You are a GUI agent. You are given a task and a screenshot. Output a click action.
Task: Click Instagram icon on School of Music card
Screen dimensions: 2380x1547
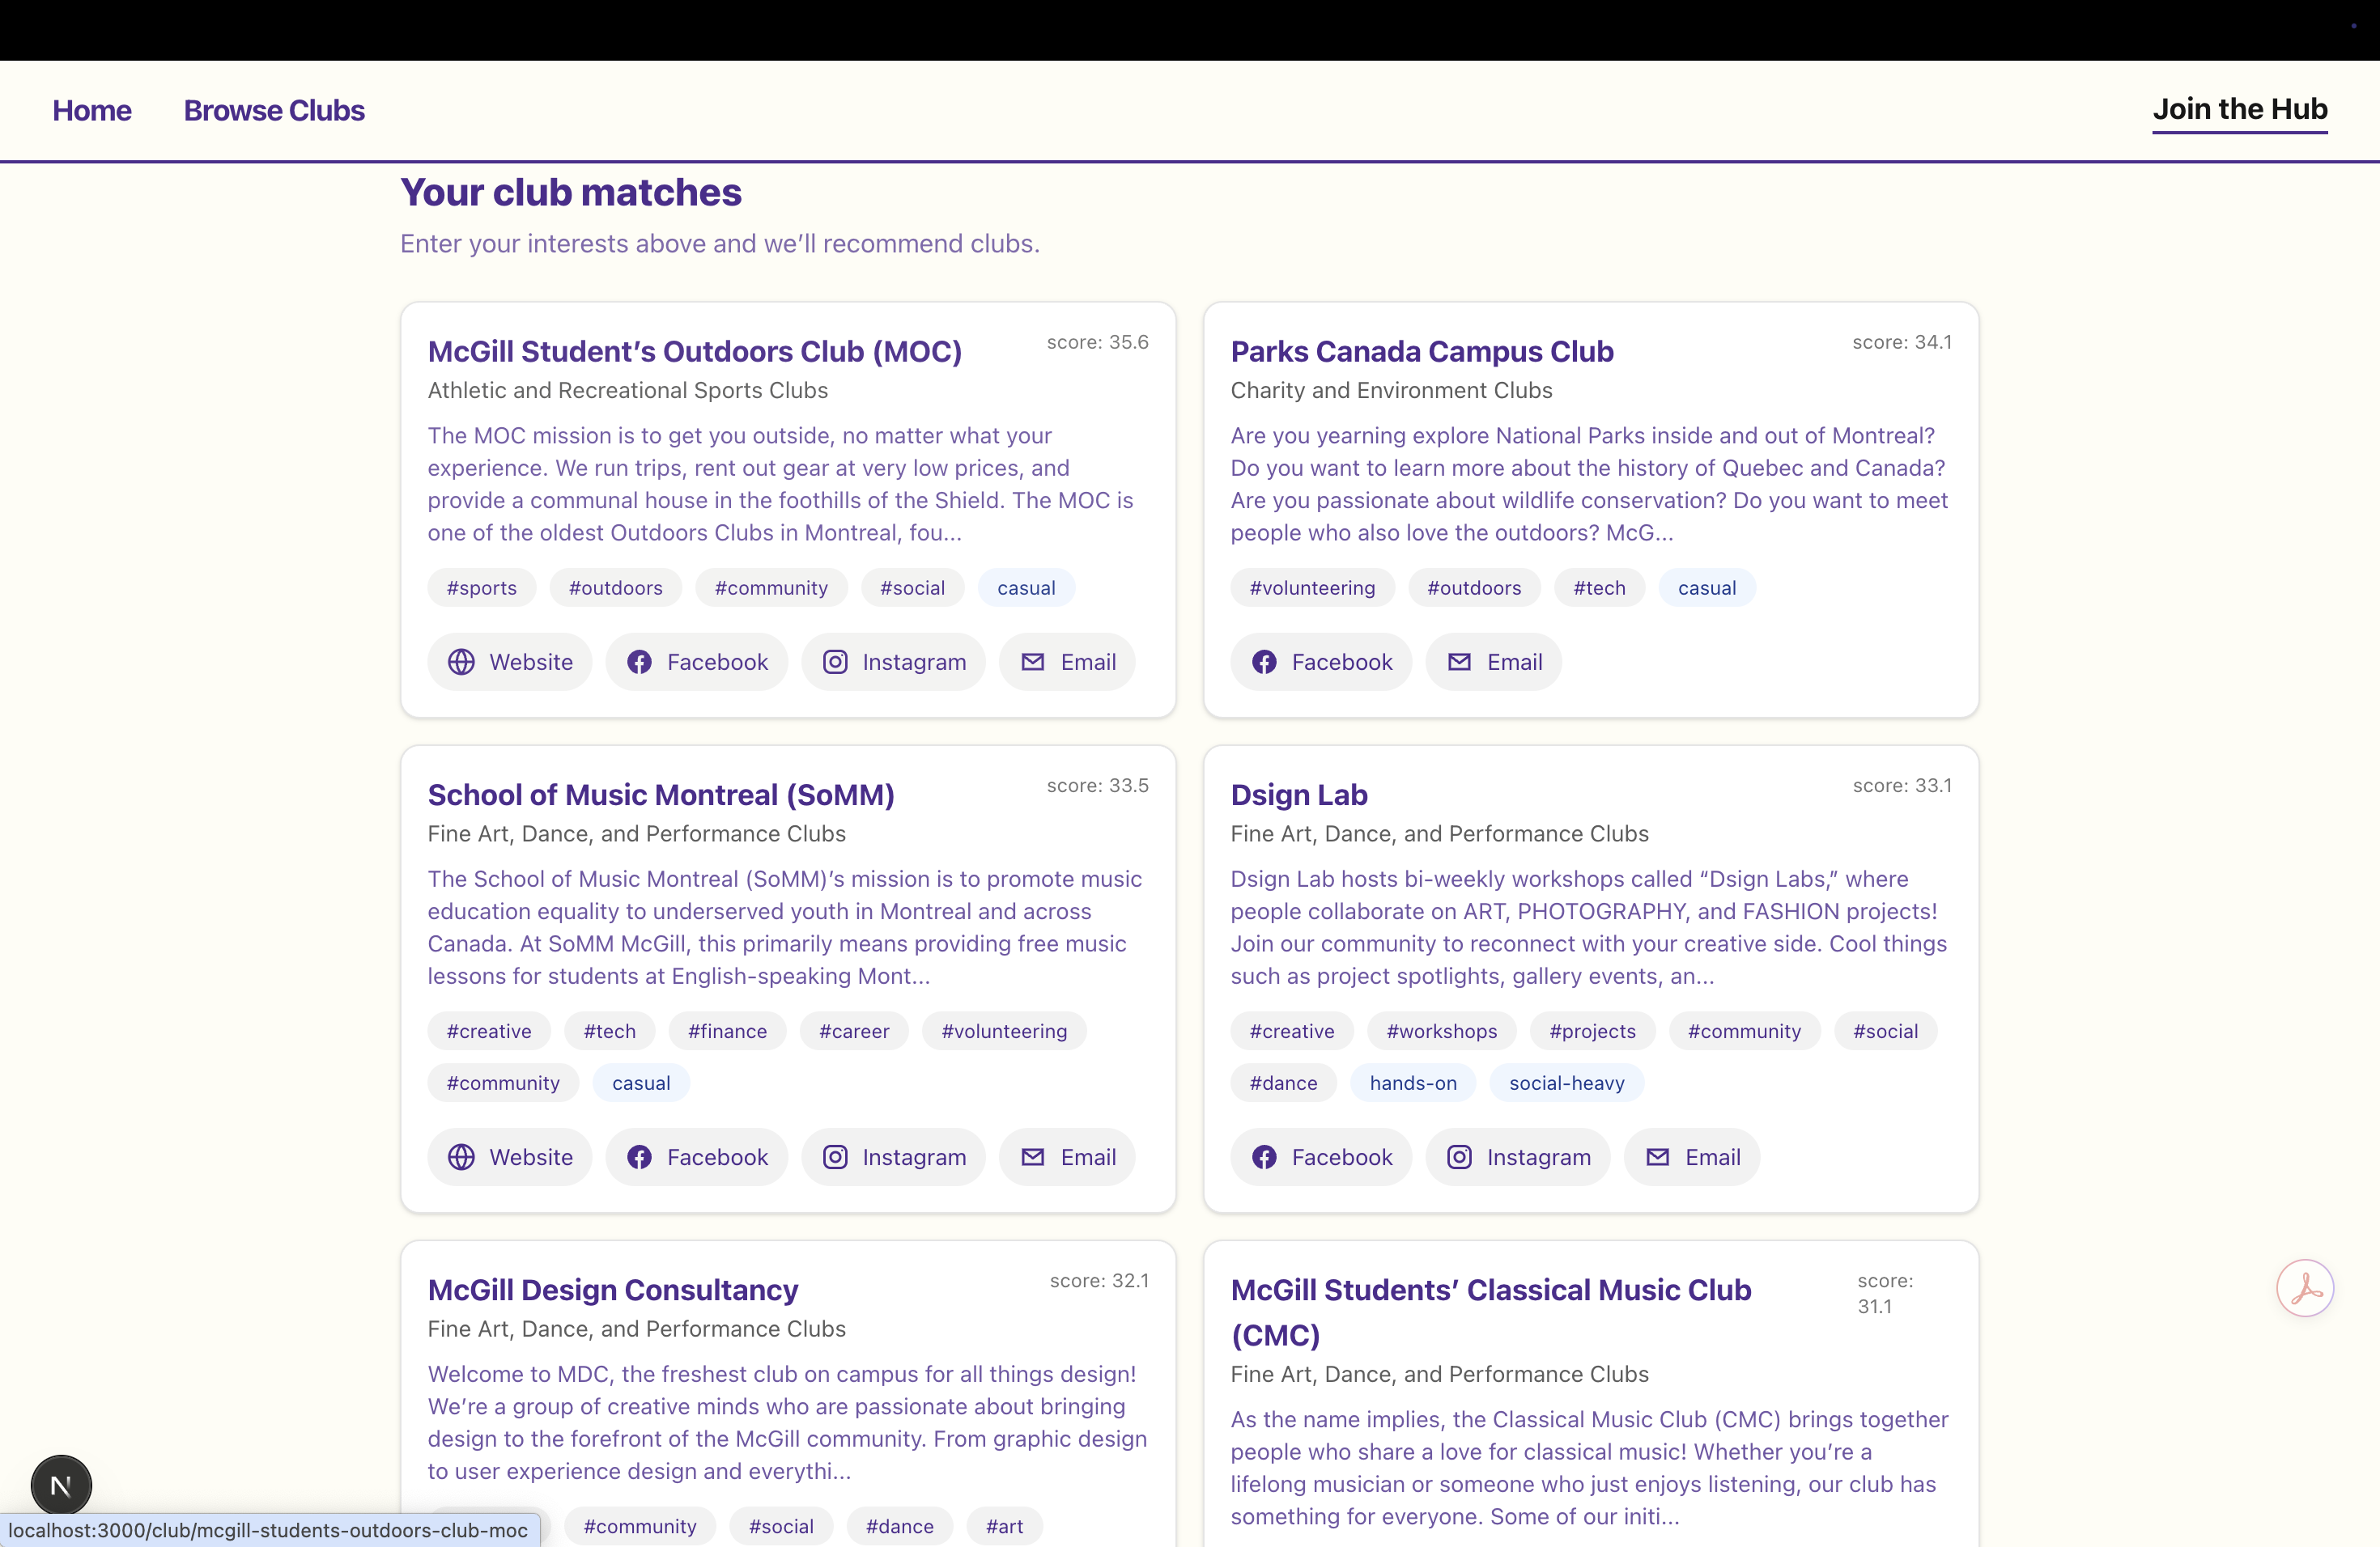coord(835,1156)
